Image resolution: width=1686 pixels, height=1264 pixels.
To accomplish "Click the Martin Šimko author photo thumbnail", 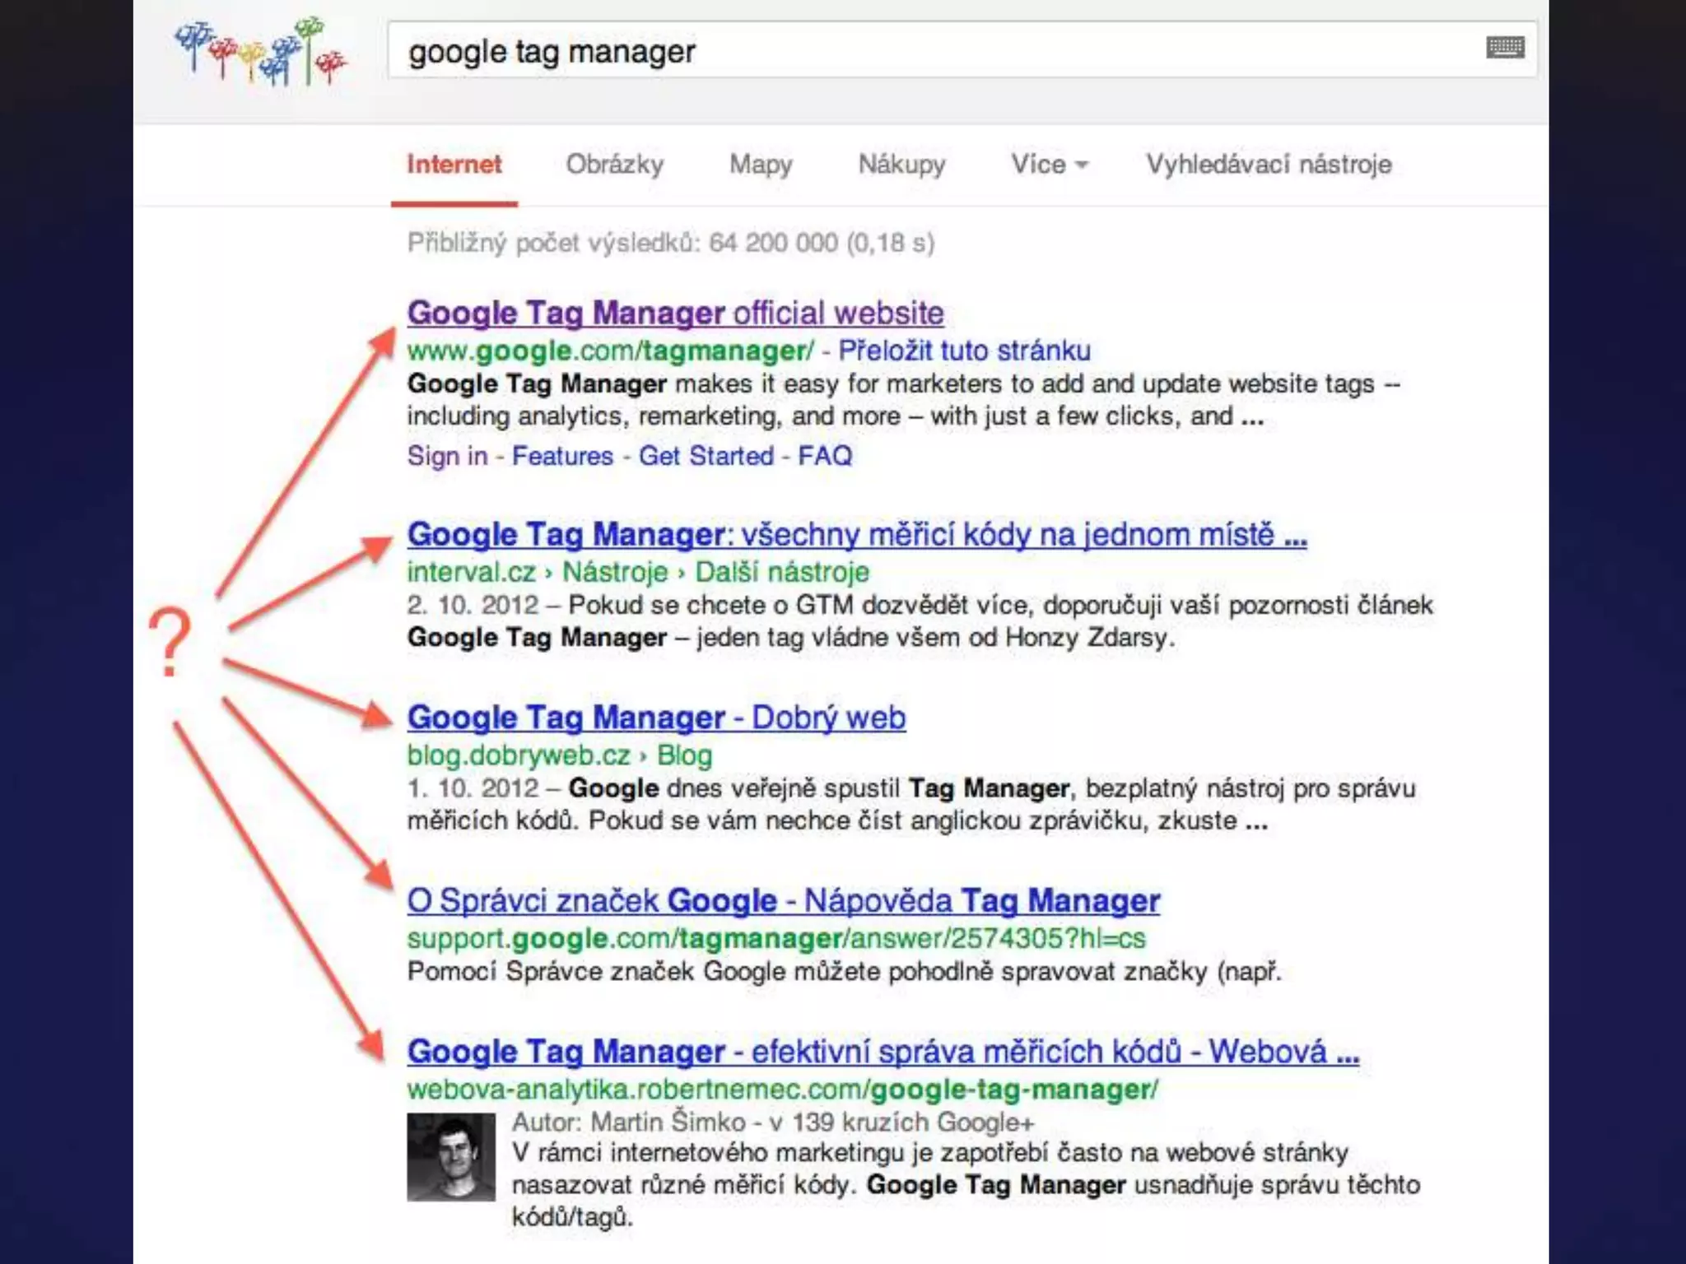I will coord(451,1157).
